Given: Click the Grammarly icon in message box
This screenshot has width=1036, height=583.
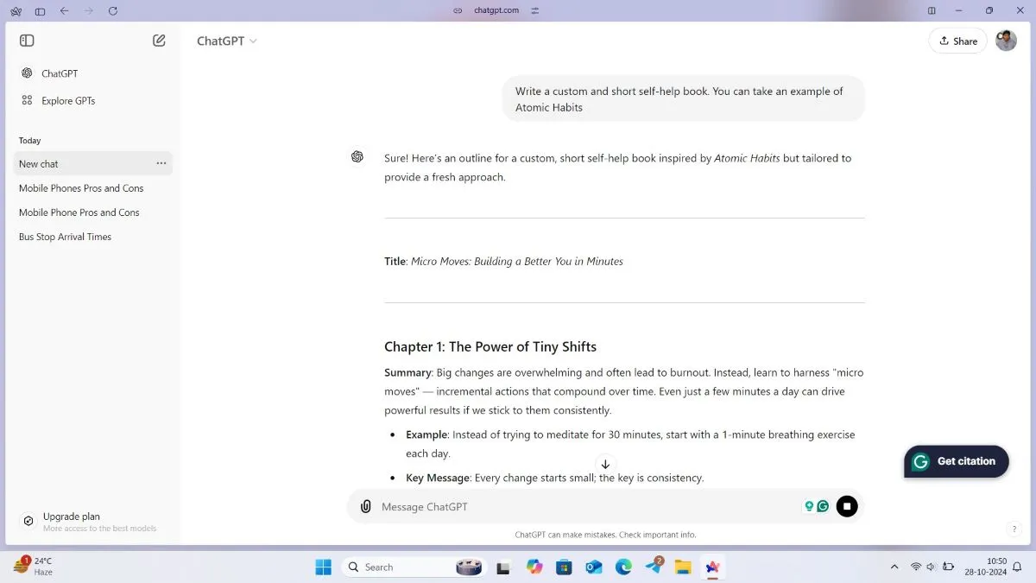Looking at the screenshot, I should [824, 506].
